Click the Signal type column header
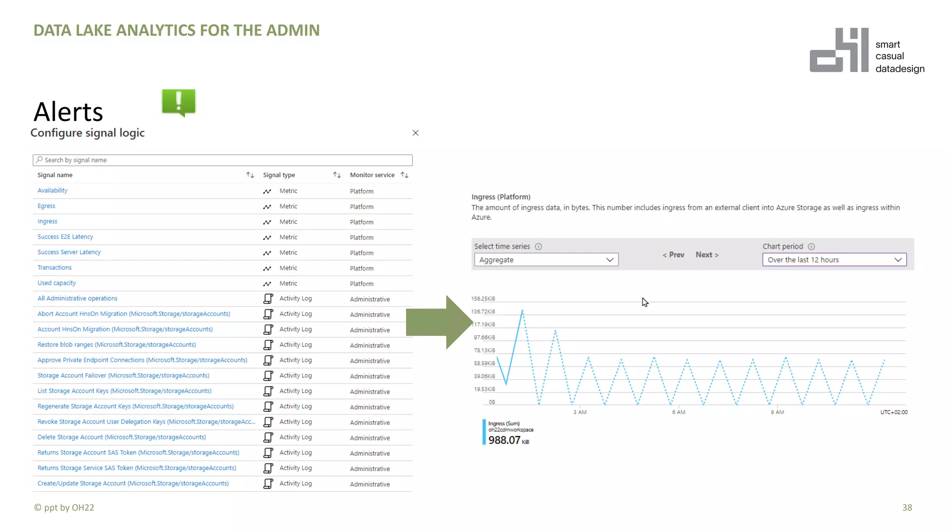946x532 pixels. 279,175
